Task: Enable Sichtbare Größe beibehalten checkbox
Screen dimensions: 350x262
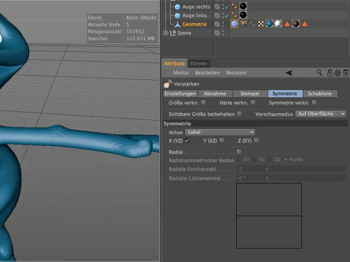Action: click(239, 114)
